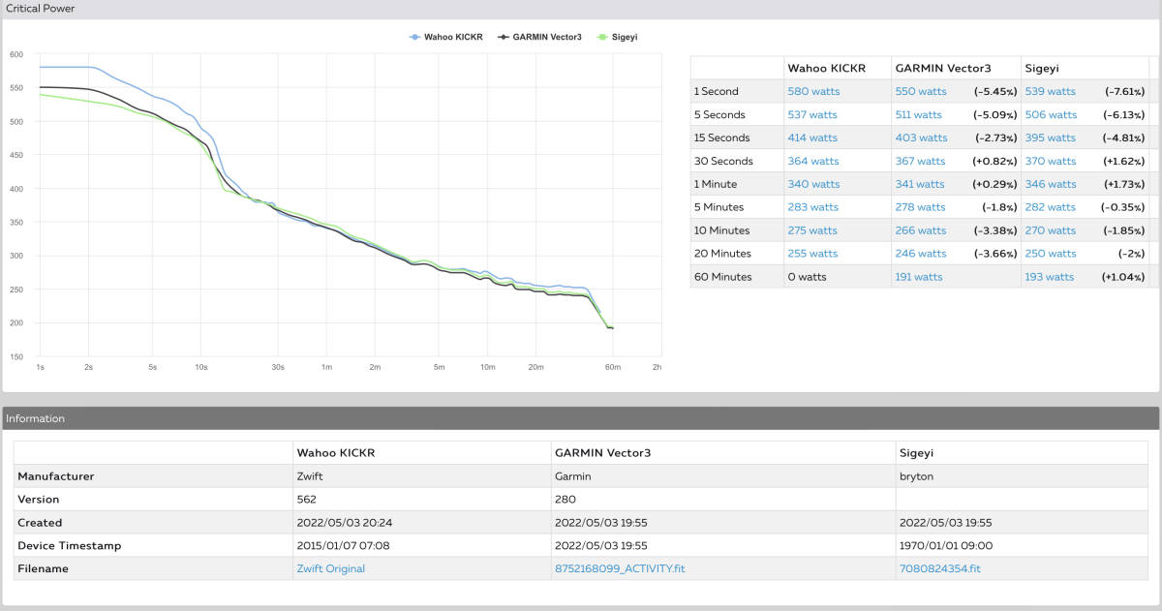Screen dimensions: 1162x611
Task: Click the Manufacturer row label
Action: (x=55, y=476)
